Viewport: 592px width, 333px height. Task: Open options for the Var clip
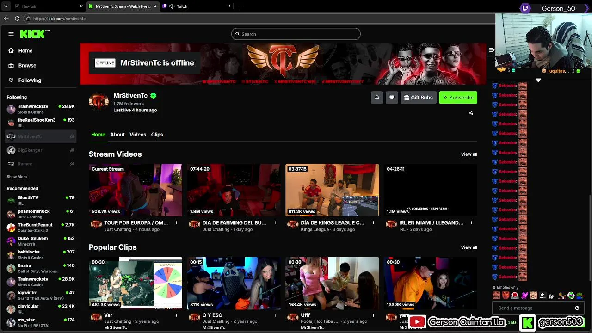[176, 316]
